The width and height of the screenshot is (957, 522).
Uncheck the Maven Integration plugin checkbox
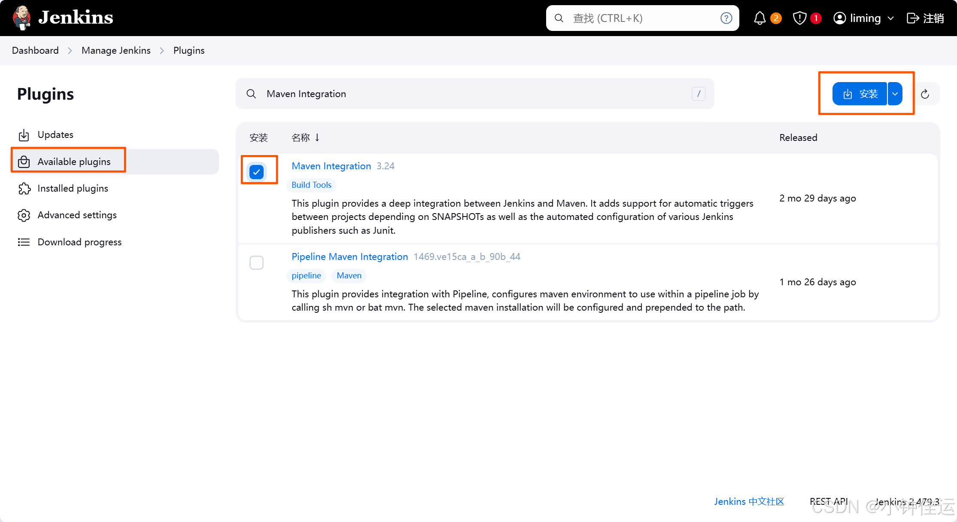pyautogui.click(x=256, y=172)
